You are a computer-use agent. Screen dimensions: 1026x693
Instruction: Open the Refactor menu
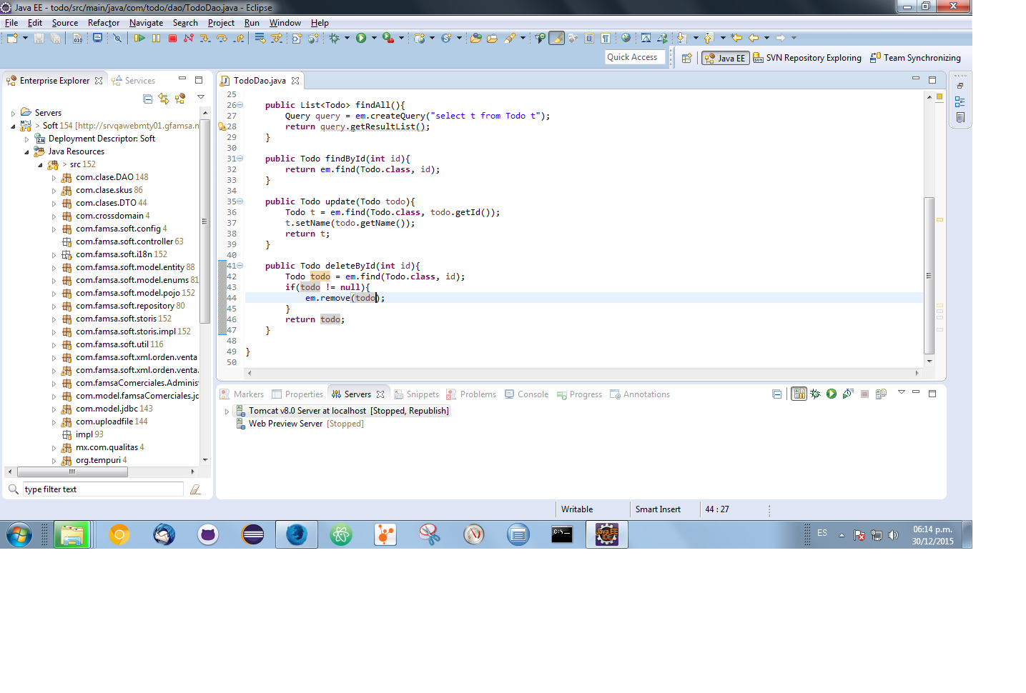pyautogui.click(x=104, y=23)
